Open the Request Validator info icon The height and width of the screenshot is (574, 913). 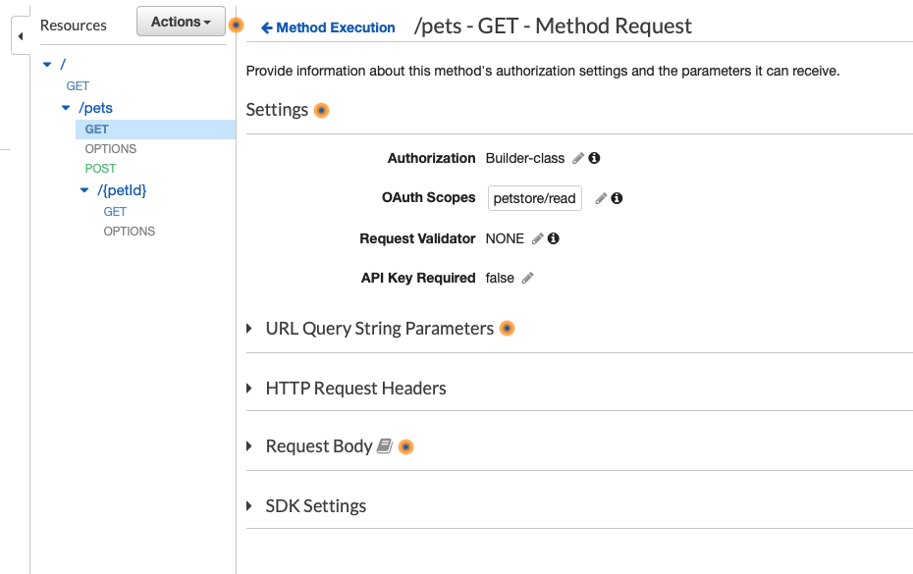click(x=553, y=238)
